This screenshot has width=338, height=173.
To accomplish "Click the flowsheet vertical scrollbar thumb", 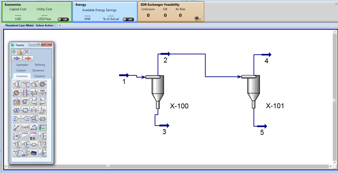I will pyautogui.click(x=334, y=100).
